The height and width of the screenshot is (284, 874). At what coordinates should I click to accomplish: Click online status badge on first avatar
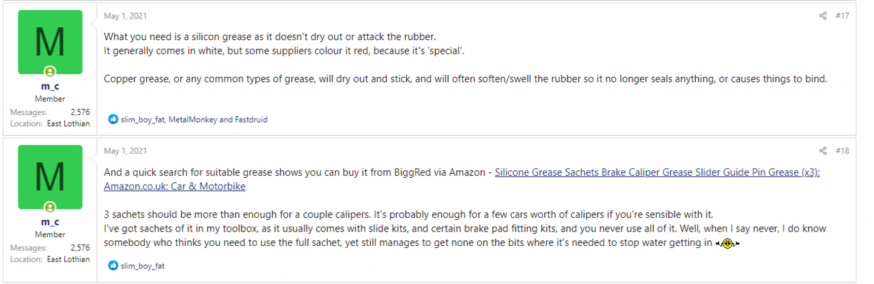coord(50,72)
